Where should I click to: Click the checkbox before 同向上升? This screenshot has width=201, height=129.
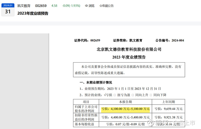pos(133,95)
